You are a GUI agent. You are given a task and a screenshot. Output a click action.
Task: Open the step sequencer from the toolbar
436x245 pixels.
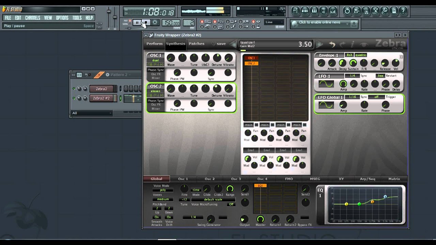305,11
